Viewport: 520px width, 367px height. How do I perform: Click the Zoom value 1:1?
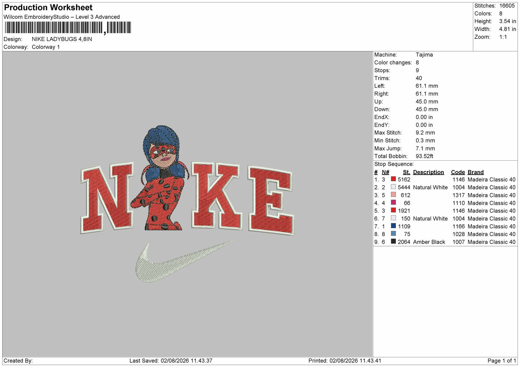(x=503, y=37)
